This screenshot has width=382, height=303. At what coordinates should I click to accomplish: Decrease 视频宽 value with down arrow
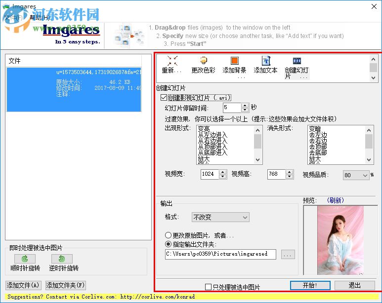[223, 177]
